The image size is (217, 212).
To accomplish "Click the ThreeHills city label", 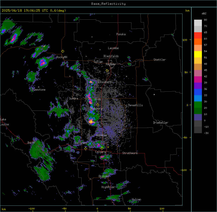I will click(x=135, y=105).
